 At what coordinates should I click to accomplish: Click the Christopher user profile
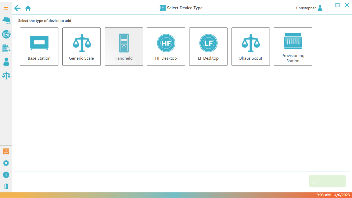pyautogui.click(x=309, y=8)
